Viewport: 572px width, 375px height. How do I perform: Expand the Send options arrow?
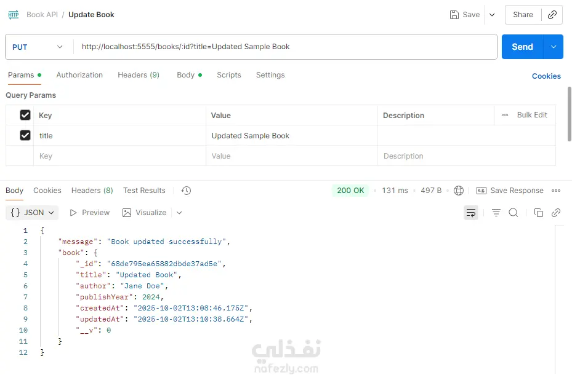tap(554, 47)
